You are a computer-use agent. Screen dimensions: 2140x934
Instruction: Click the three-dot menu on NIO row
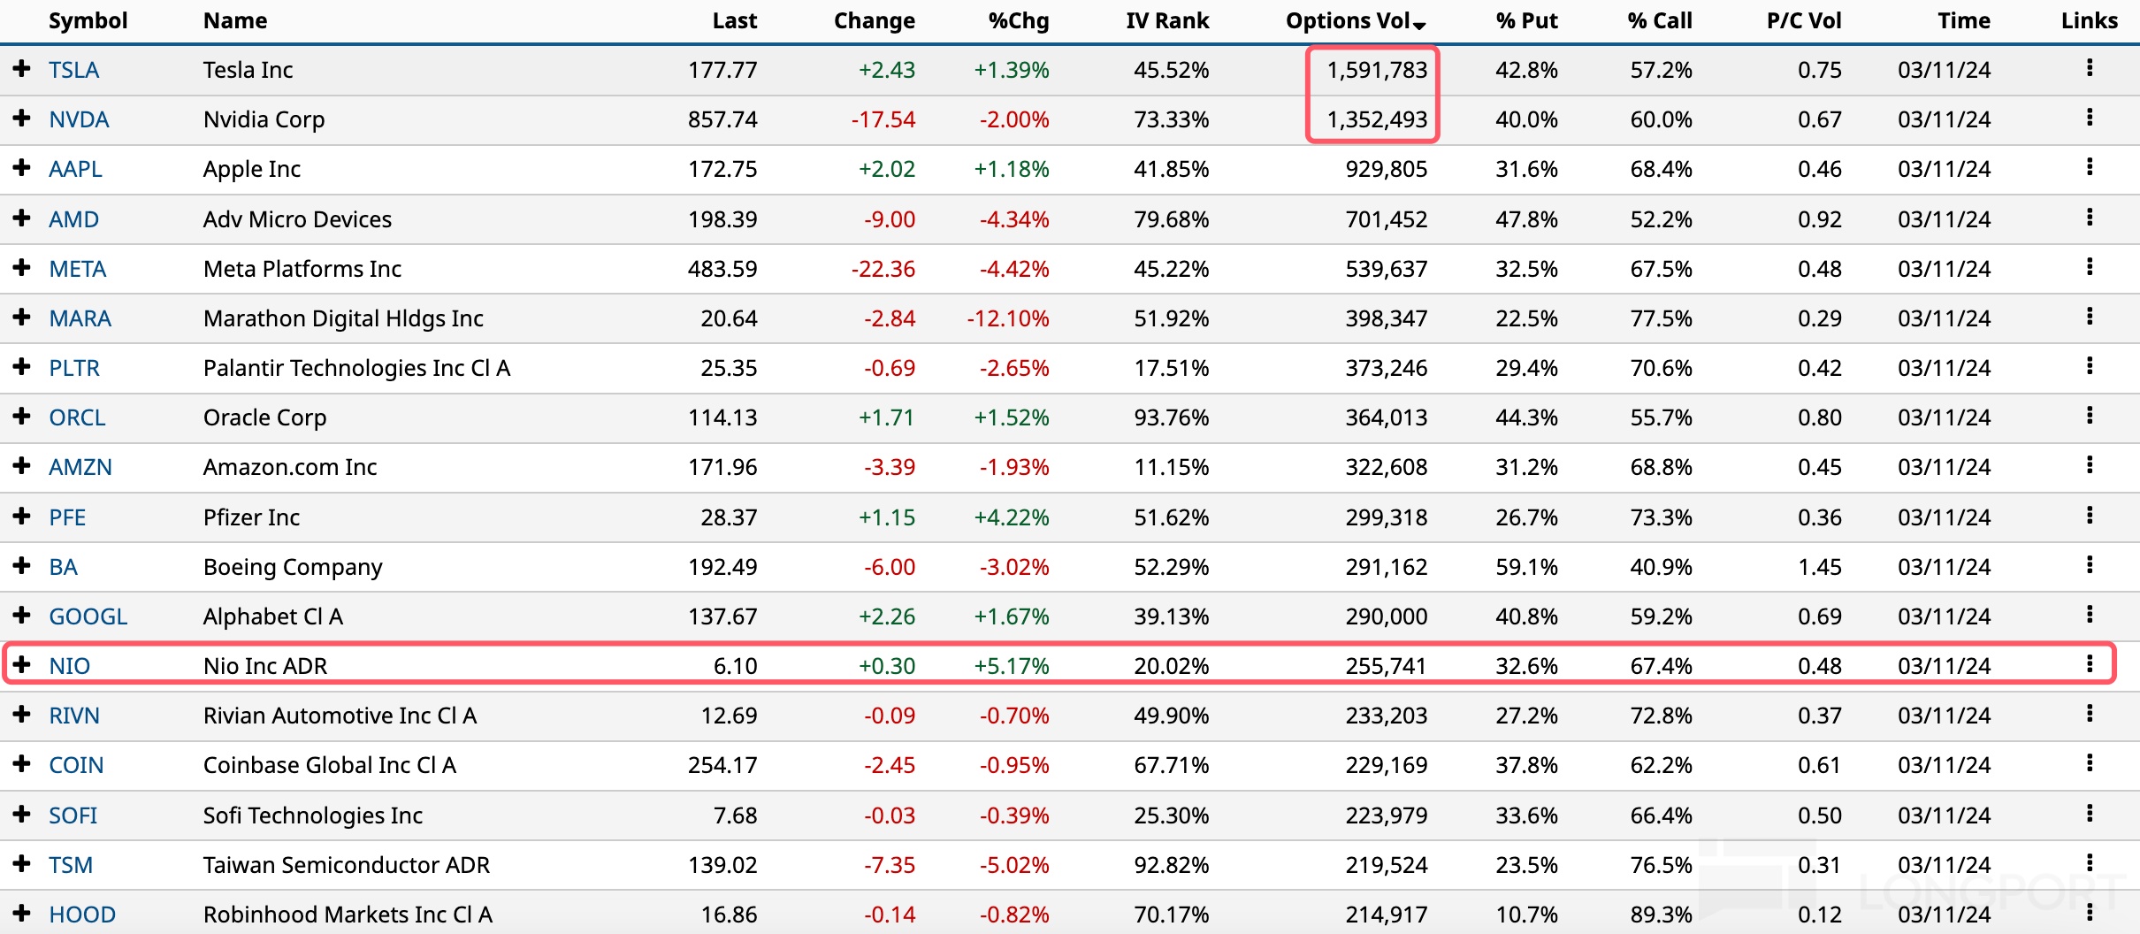pos(2089,664)
